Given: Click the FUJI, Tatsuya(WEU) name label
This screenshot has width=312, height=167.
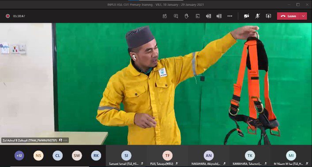Looking at the screenshot, I should coord(162,164).
